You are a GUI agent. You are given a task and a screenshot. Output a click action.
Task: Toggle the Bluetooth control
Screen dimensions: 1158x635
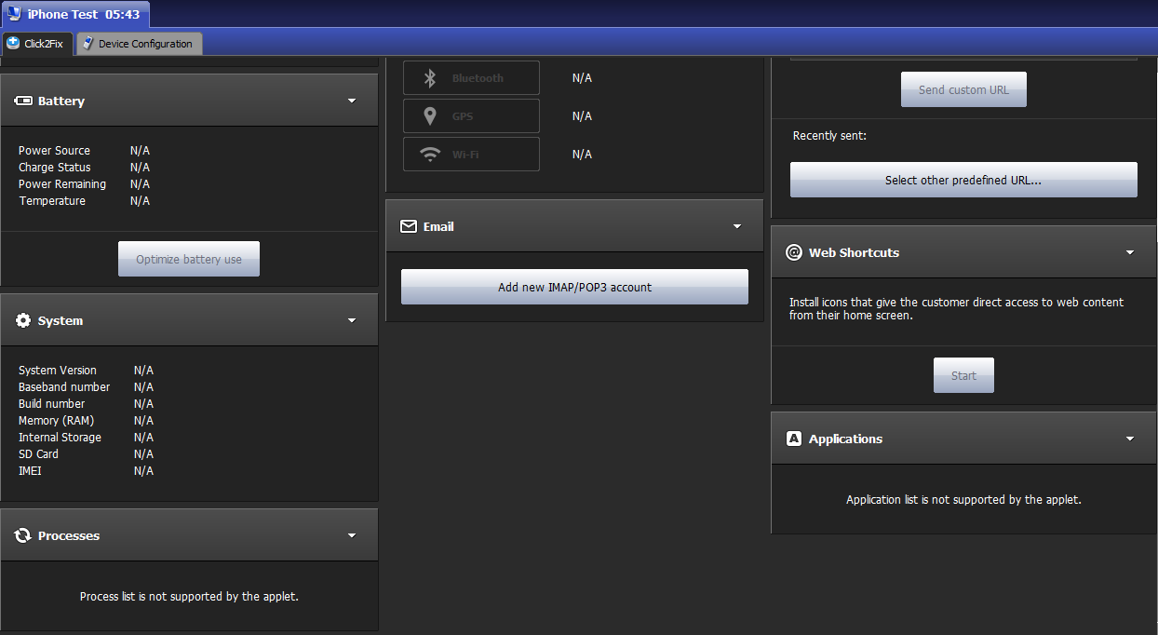[471, 77]
